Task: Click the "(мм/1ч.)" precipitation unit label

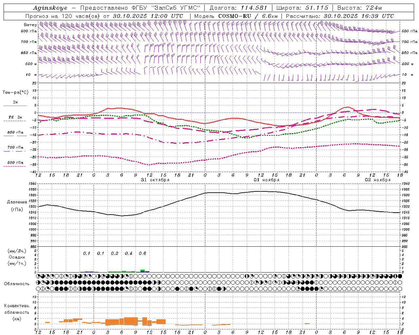Action: (17, 263)
